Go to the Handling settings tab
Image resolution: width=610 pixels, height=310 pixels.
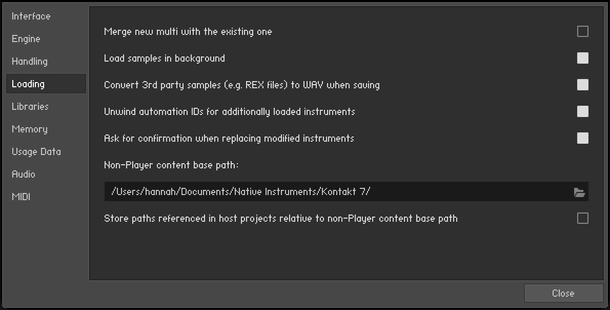(x=30, y=62)
